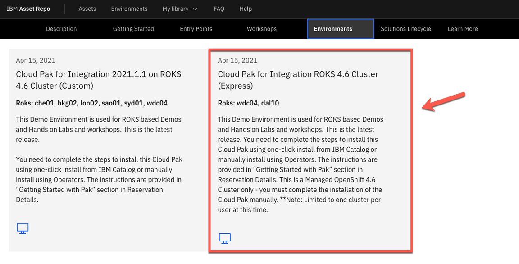Select the highlighted Environments tab
Image resolution: width=519 pixels, height=264 pixels.
[x=341, y=29]
